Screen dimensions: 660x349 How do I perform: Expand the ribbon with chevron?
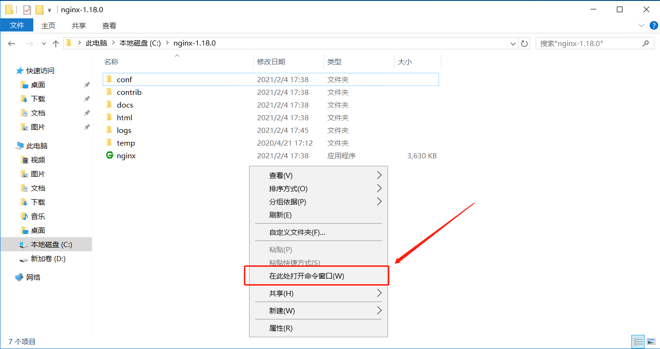pos(642,25)
